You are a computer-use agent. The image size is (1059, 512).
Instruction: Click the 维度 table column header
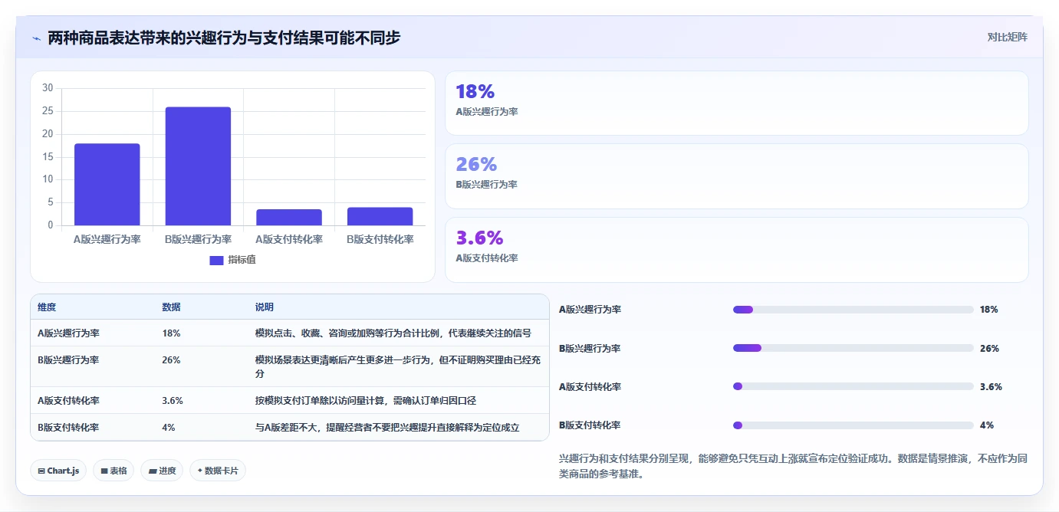tap(47, 307)
